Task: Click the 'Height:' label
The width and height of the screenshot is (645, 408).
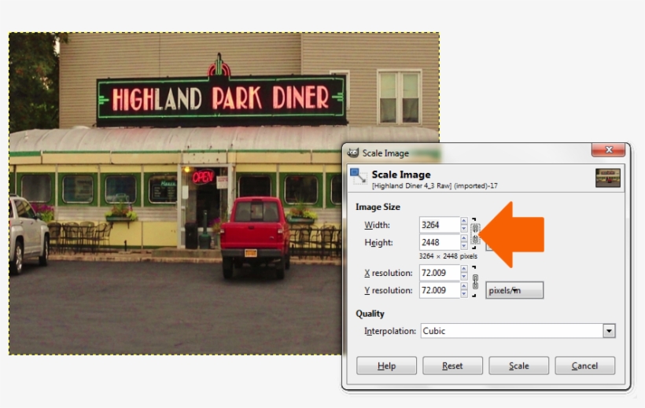Action: click(378, 243)
